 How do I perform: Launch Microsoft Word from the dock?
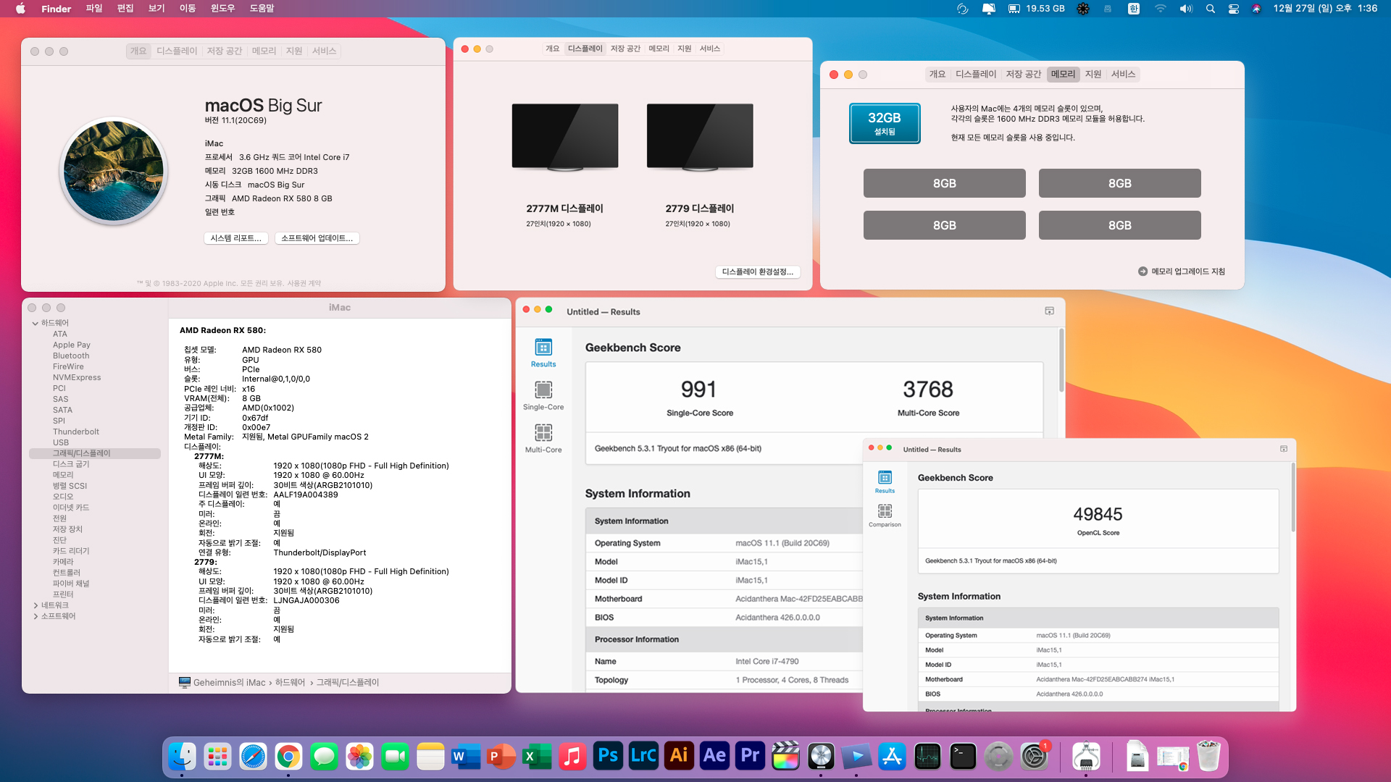pos(466,757)
